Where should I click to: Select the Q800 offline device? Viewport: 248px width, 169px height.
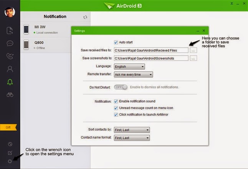click(x=46, y=45)
